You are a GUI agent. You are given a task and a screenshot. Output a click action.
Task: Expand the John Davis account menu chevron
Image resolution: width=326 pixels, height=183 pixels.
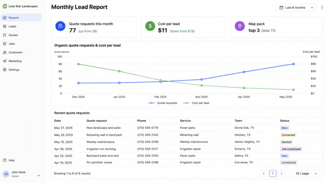tap(39, 175)
